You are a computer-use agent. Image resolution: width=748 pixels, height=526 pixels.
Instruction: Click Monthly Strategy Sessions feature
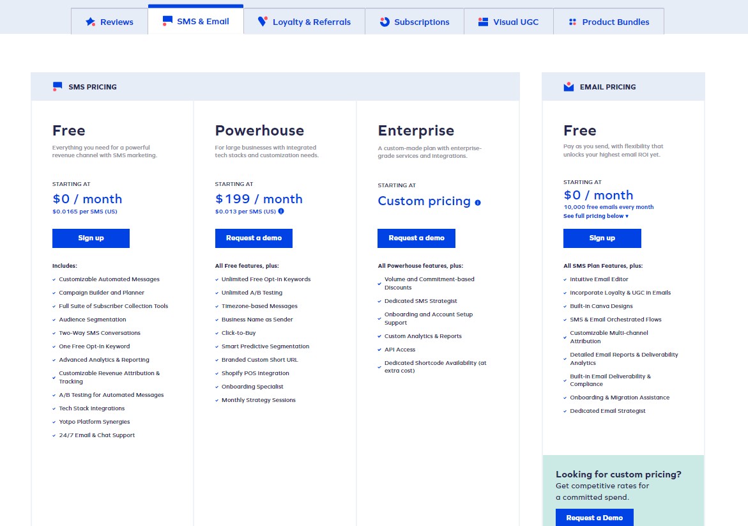(259, 400)
